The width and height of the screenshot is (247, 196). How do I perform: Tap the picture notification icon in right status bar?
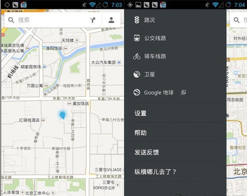[x=138, y=5]
